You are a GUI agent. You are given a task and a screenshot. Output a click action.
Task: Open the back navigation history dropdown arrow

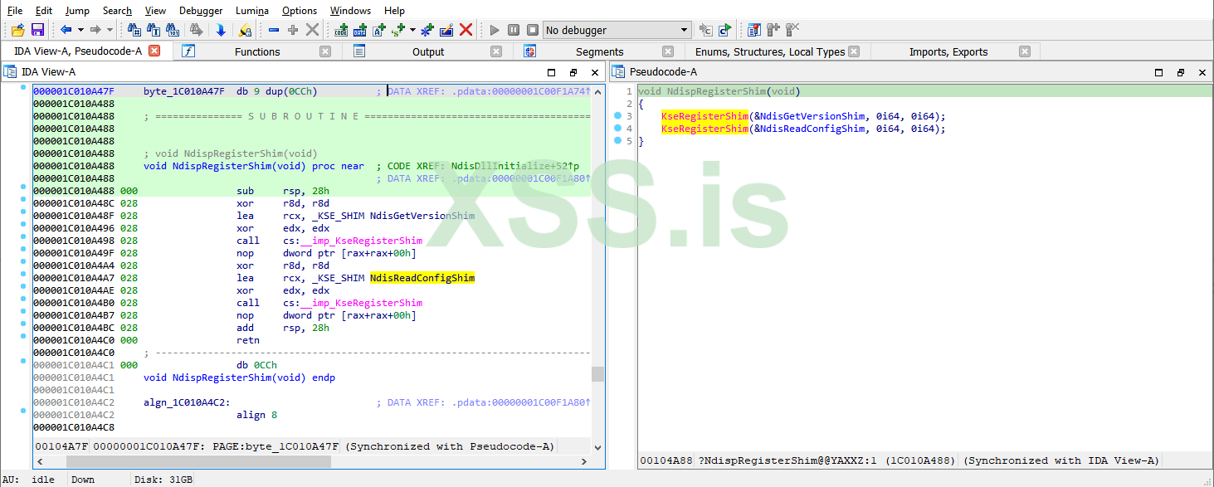[80, 30]
